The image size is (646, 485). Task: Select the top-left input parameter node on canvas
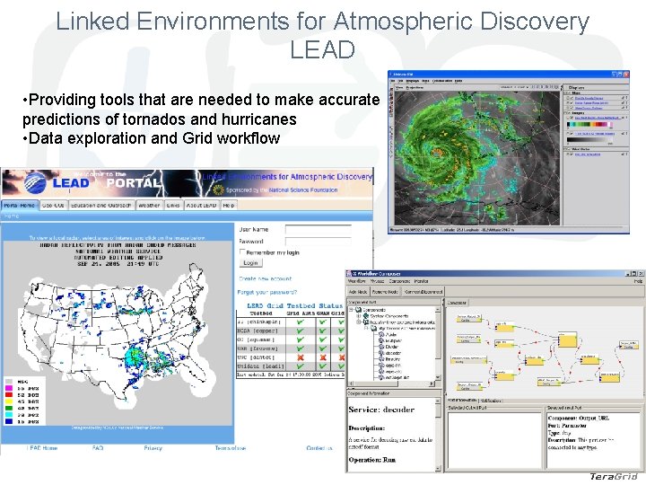[469, 319]
